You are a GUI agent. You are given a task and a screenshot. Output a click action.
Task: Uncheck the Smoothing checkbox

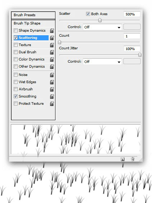pyautogui.click(x=15, y=96)
